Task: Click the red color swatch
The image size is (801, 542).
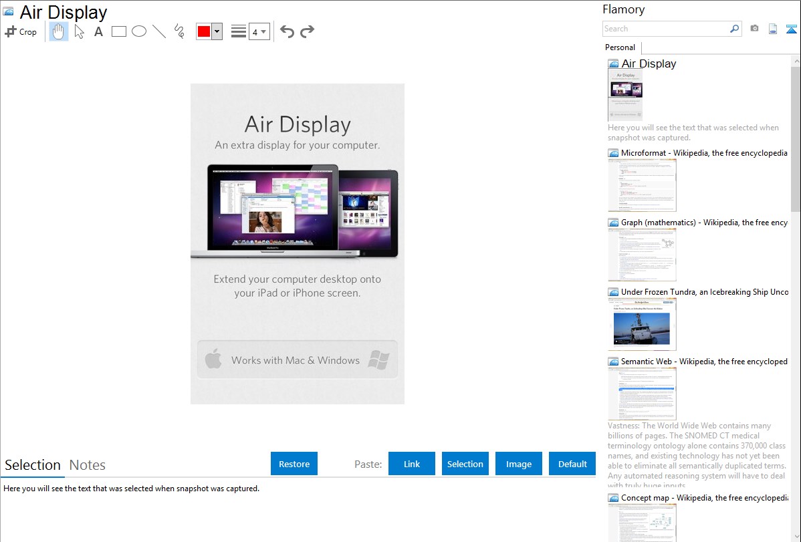Action: tap(203, 31)
